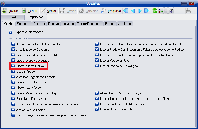Image resolution: width=198 pixels, height=129 pixels.
Task: Go to the next record
Action: point(140,11)
